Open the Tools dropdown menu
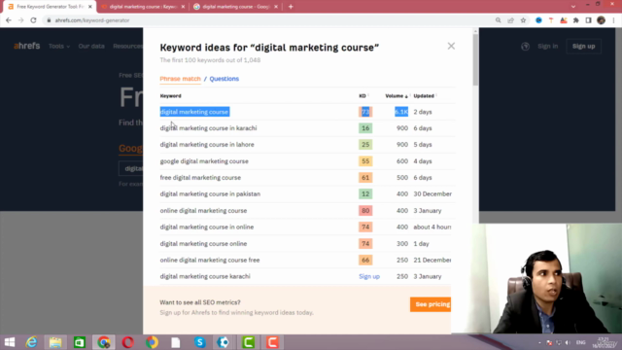This screenshot has width=622, height=350. (x=59, y=46)
